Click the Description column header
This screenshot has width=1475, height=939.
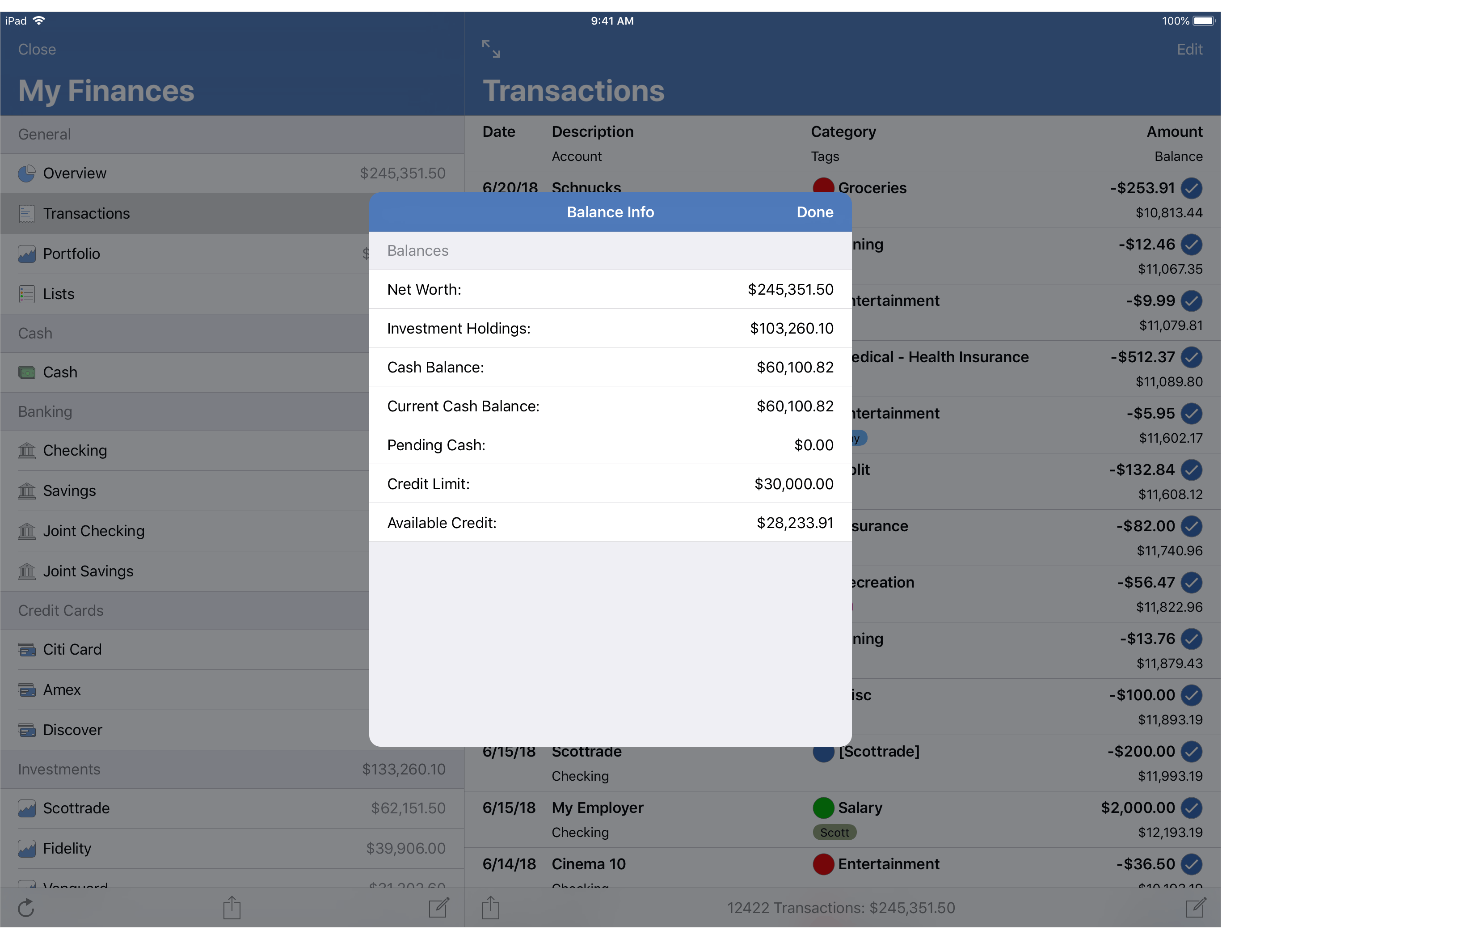[x=592, y=132]
